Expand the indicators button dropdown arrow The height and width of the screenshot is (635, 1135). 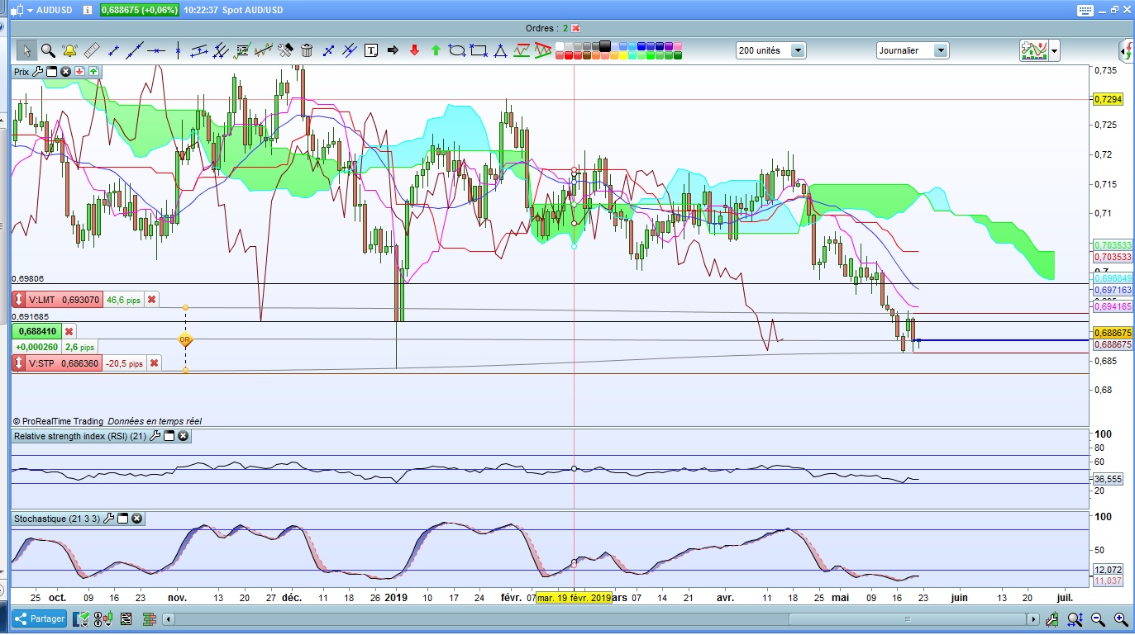click(x=1054, y=51)
